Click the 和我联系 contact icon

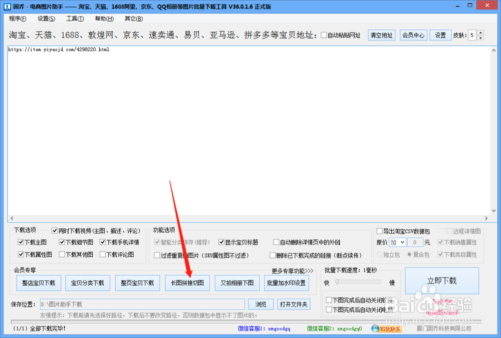tap(386, 328)
